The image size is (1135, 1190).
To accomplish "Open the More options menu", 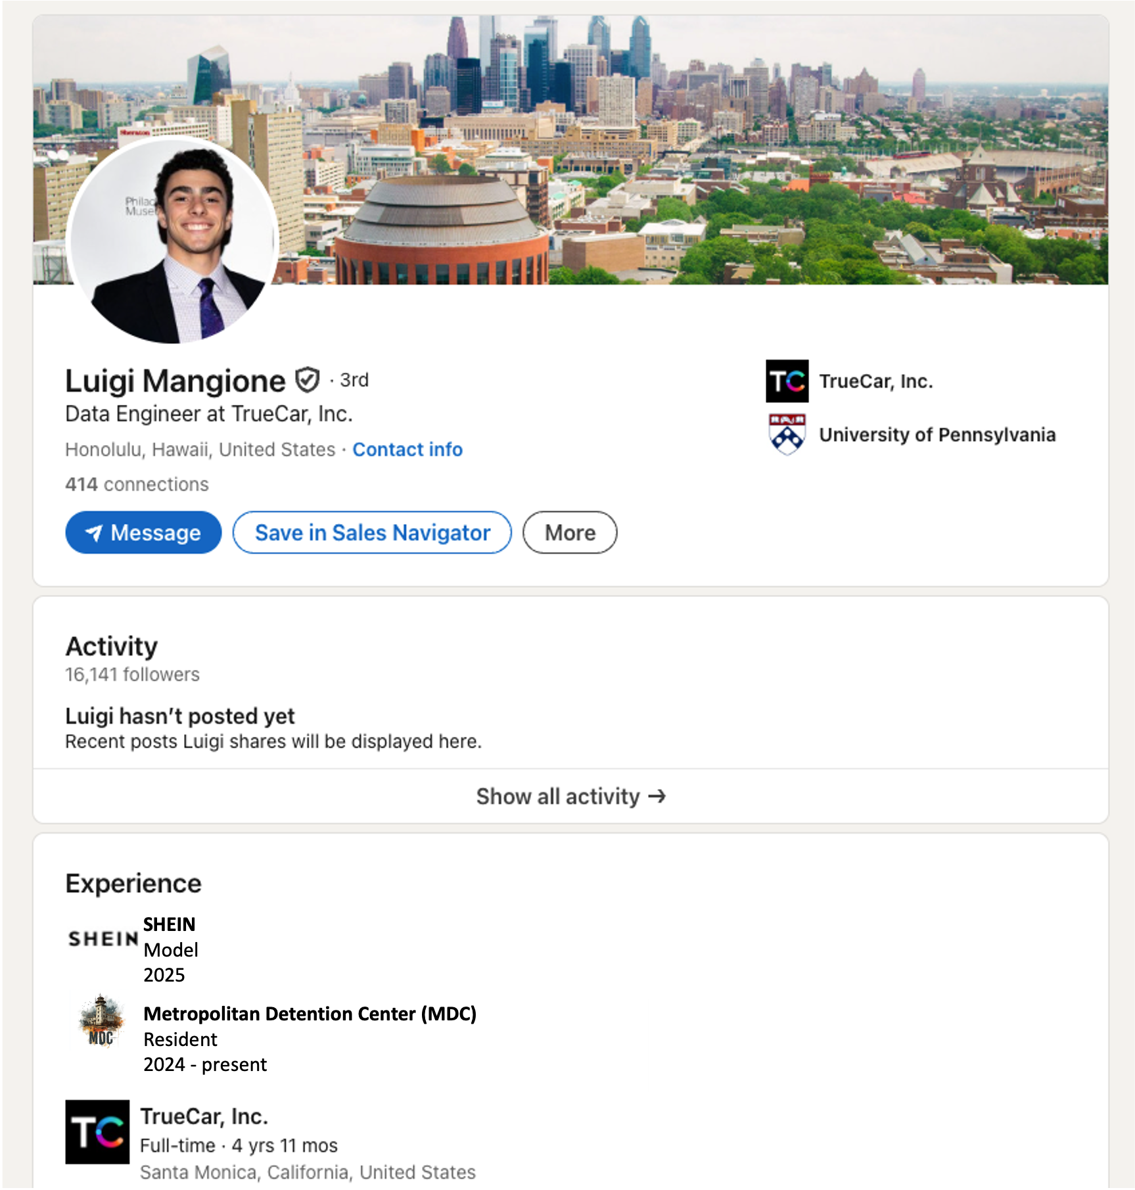I will [x=568, y=533].
